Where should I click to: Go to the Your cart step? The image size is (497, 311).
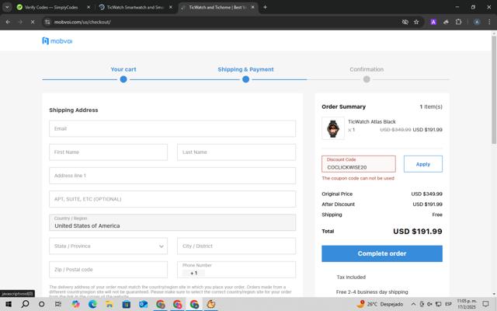pyautogui.click(x=123, y=69)
